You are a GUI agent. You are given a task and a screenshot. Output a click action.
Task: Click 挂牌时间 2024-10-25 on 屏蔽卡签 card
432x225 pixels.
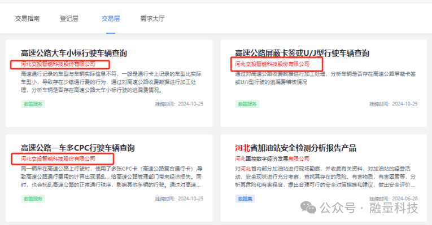(x=394, y=104)
